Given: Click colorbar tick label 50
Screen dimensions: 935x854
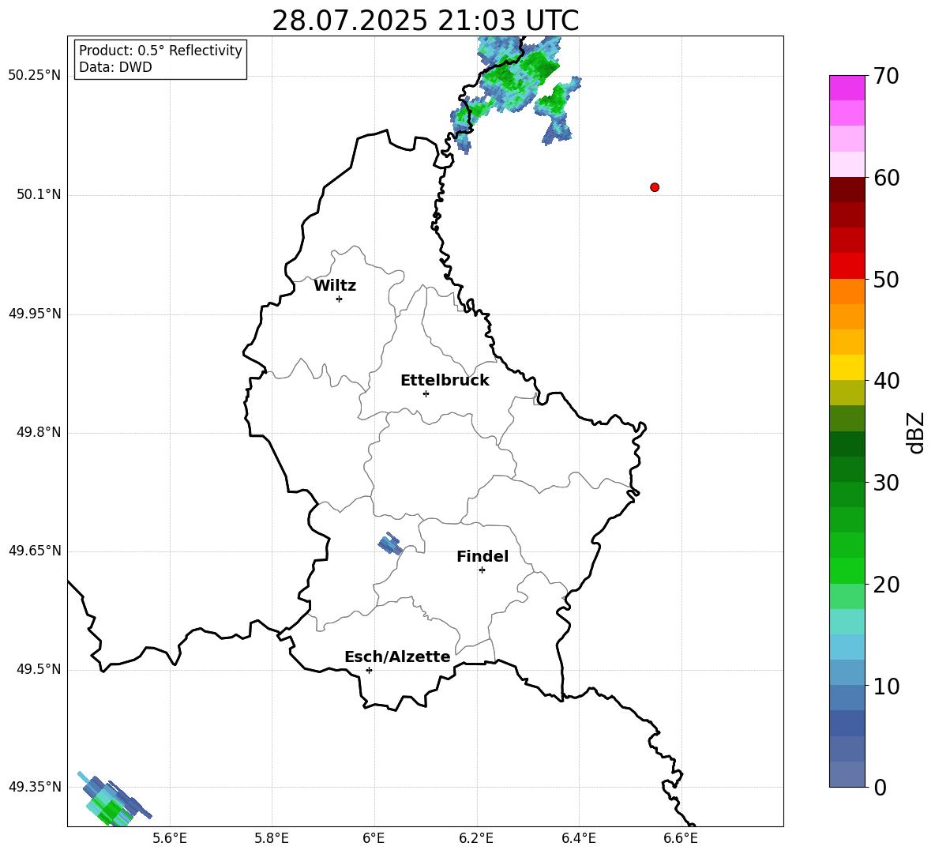Looking at the screenshot, I should coord(886,279).
